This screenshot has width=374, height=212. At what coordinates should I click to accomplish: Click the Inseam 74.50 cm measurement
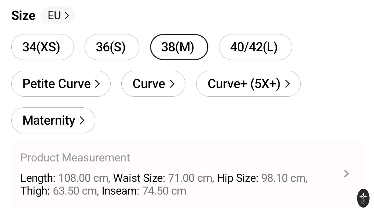pos(144,191)
